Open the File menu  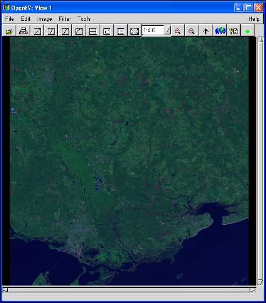pyautogui.click(x=9, y=19)
